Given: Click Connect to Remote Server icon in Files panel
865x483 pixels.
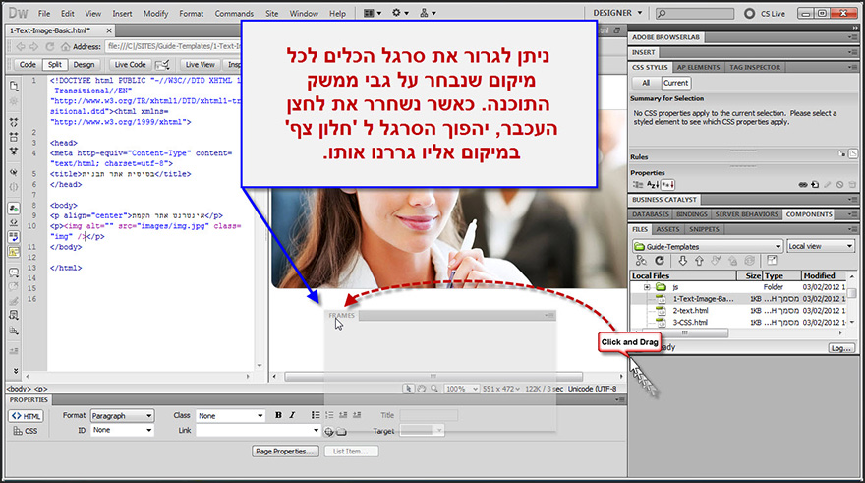Looking at the screenshot, I should pos(641,261).
